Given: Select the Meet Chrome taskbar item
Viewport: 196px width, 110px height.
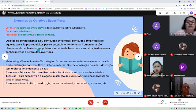Looking at the screenshot, I should pos(55,108).
